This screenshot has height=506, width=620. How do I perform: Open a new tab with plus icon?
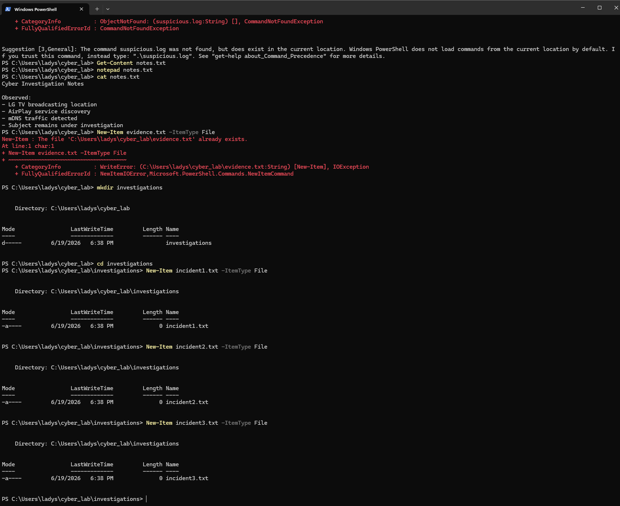tap(97, 9)
